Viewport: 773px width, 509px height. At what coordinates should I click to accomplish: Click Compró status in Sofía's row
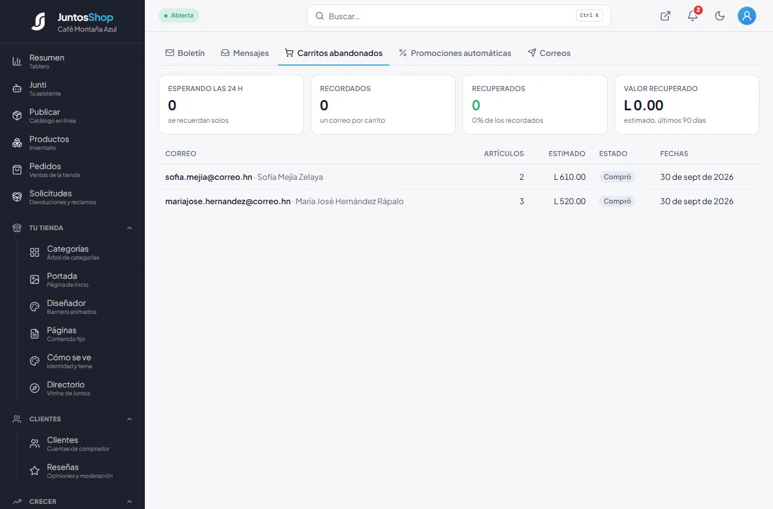(x=617, y=177)
